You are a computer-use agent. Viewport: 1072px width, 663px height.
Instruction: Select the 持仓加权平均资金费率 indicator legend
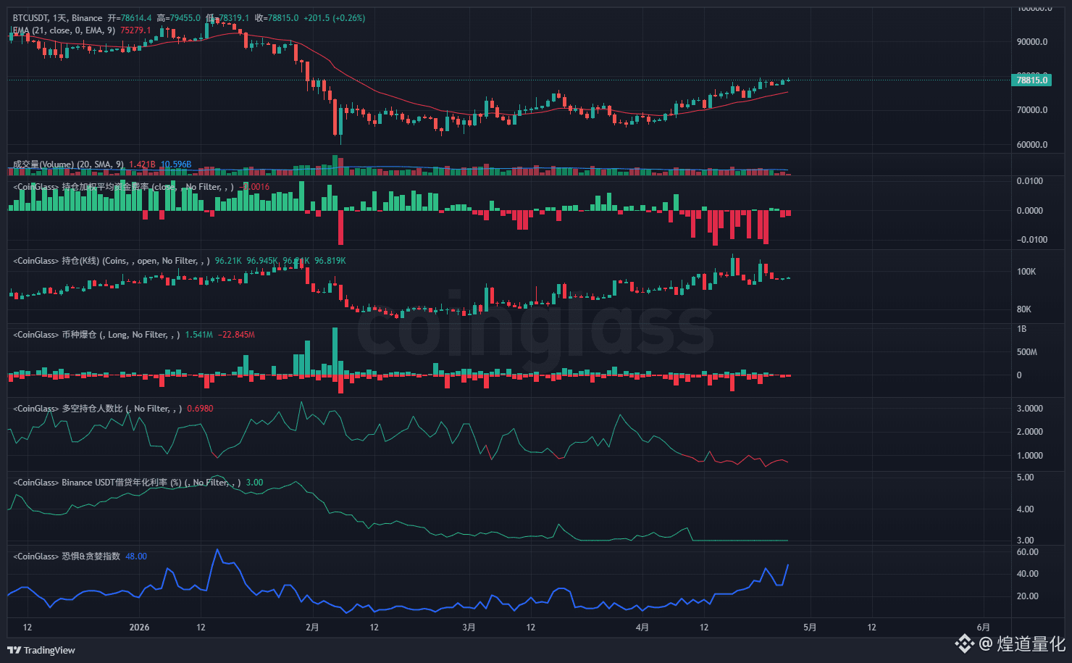click(x=123, y=187)
